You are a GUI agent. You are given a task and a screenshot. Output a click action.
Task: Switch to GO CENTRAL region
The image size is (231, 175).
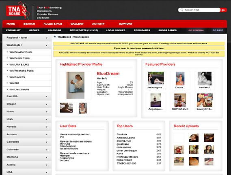coord(196,30)
